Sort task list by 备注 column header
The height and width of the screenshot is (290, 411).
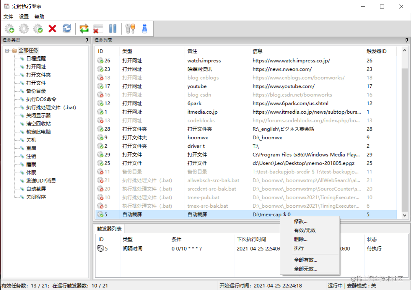tap(217, 51)
